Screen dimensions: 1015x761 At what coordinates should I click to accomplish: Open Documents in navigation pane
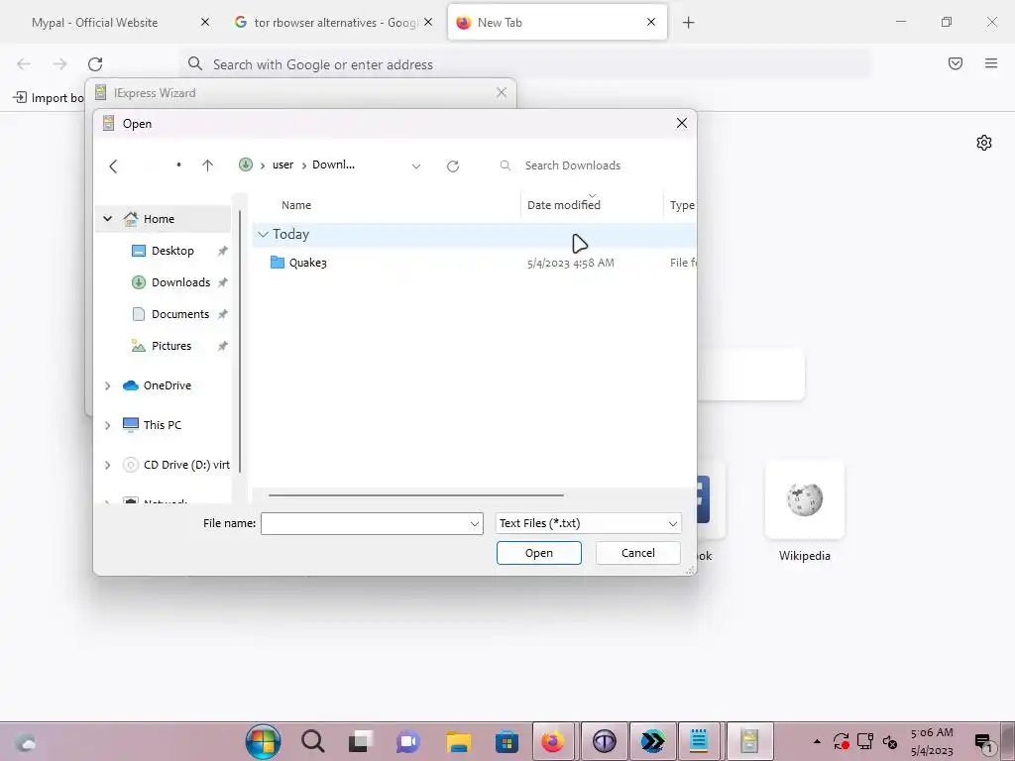[x=180, y=314]
